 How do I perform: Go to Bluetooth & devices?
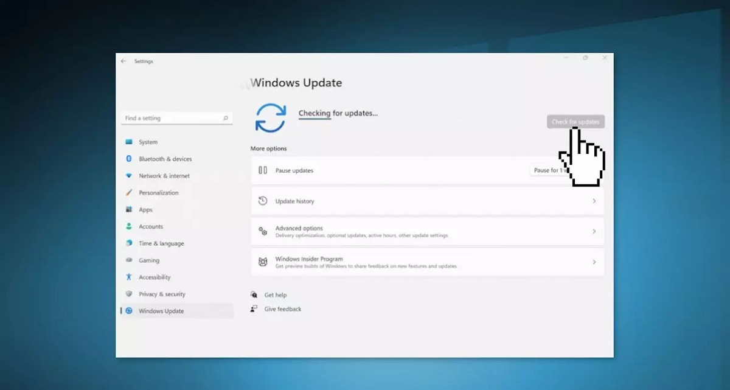[177, 159]
